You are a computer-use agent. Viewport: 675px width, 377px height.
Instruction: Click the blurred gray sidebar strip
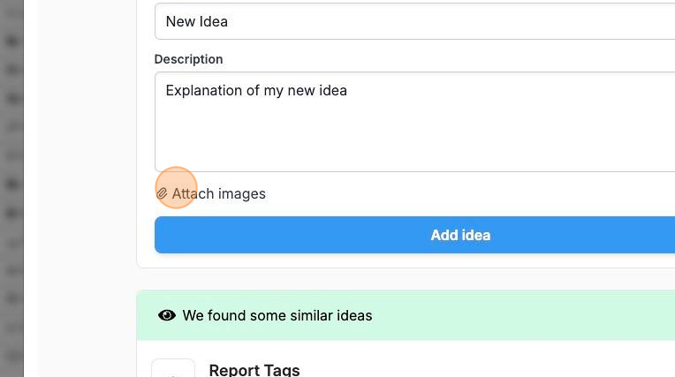point(11,189)
